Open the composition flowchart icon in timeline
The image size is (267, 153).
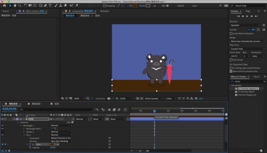coord(97,110)
